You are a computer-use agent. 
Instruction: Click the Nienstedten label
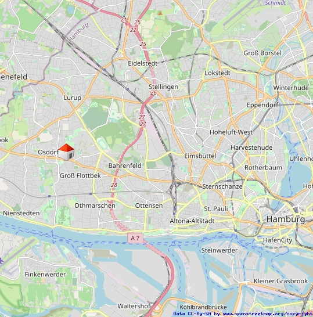[x=21, y=213]
